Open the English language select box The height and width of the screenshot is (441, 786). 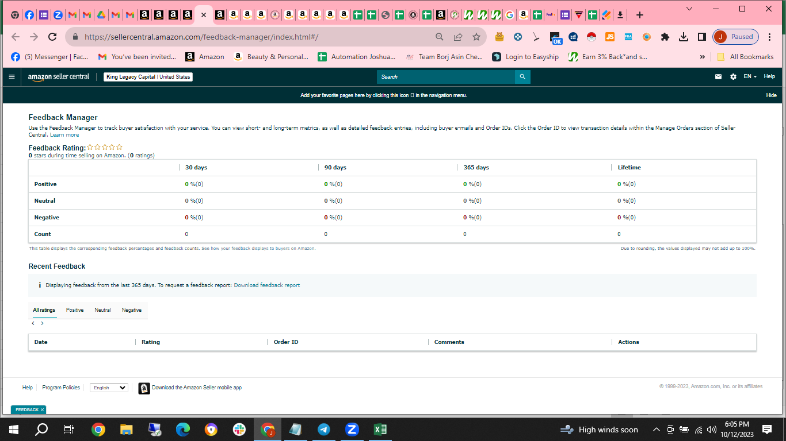[x=109, y=388]
